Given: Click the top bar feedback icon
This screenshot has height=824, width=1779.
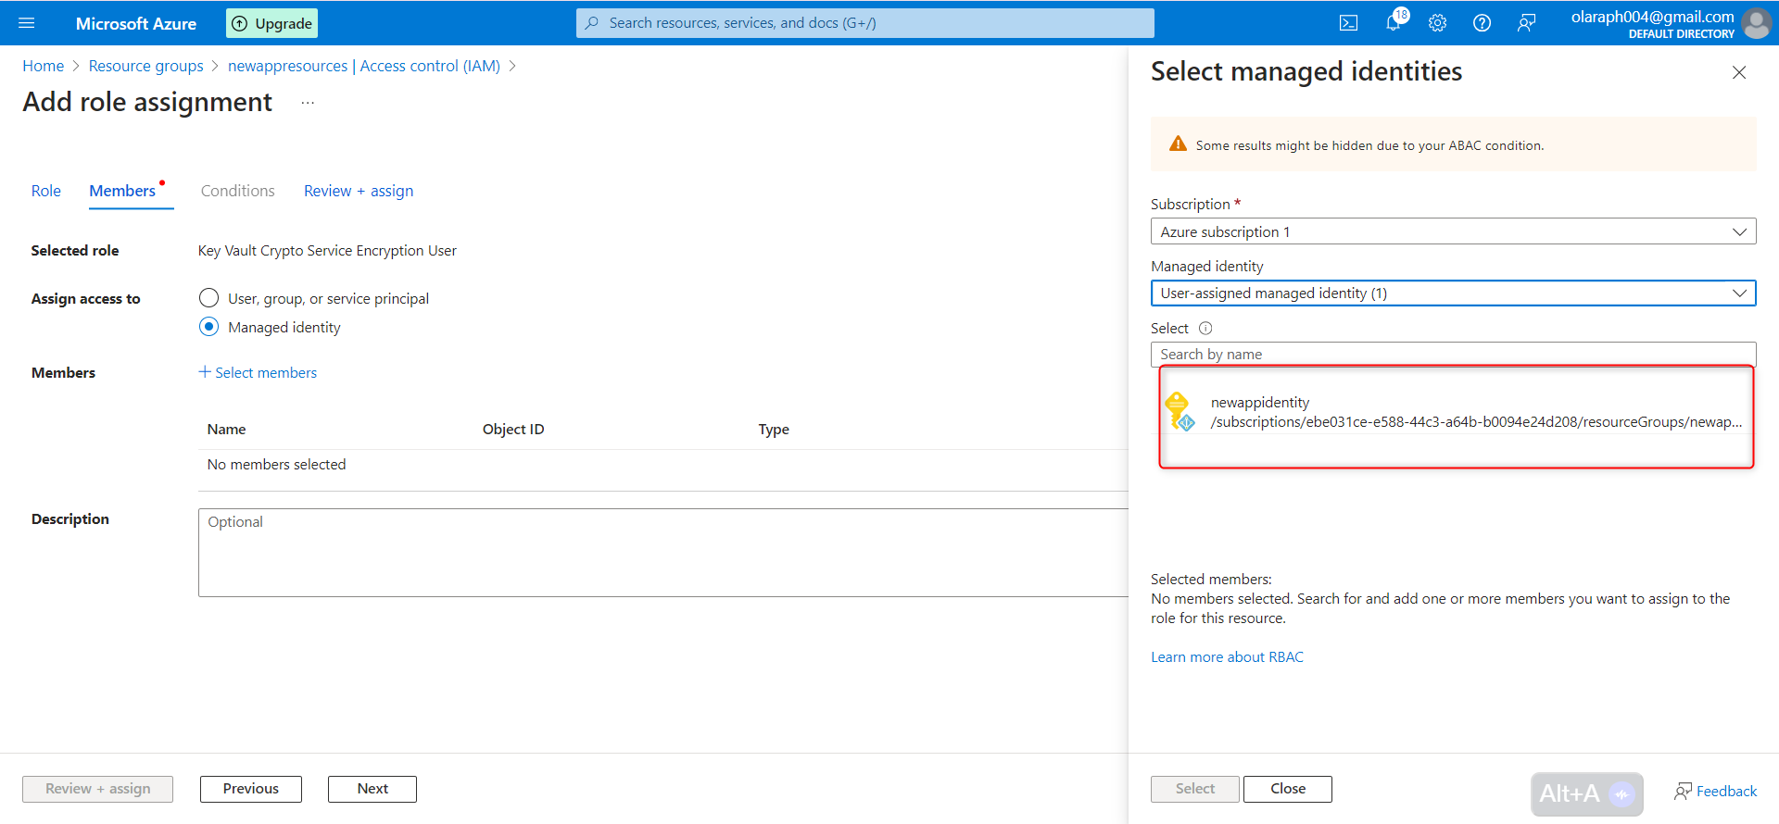Looking at the screenshot, I should click(x=1526, y=23).
